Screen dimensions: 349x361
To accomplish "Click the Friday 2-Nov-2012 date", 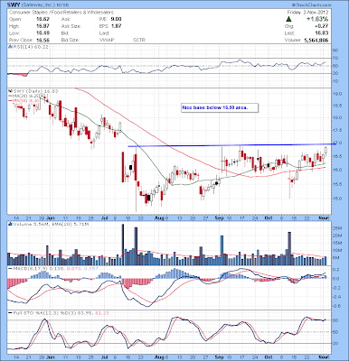I will tap(307, 13).
